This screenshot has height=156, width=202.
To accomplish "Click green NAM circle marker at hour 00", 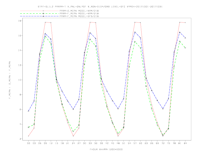I will [29, 127].
